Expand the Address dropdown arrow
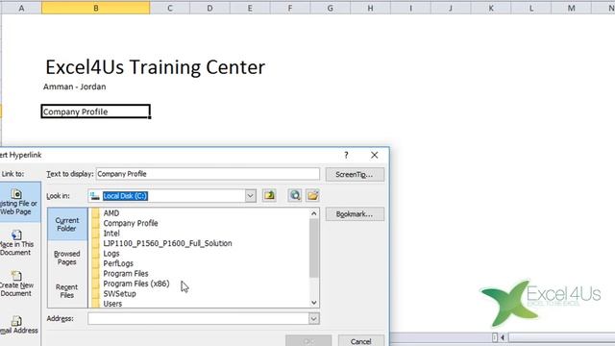The height and width of the screenshot is (346, 615). pyautogui.click(x=313, y=318)
